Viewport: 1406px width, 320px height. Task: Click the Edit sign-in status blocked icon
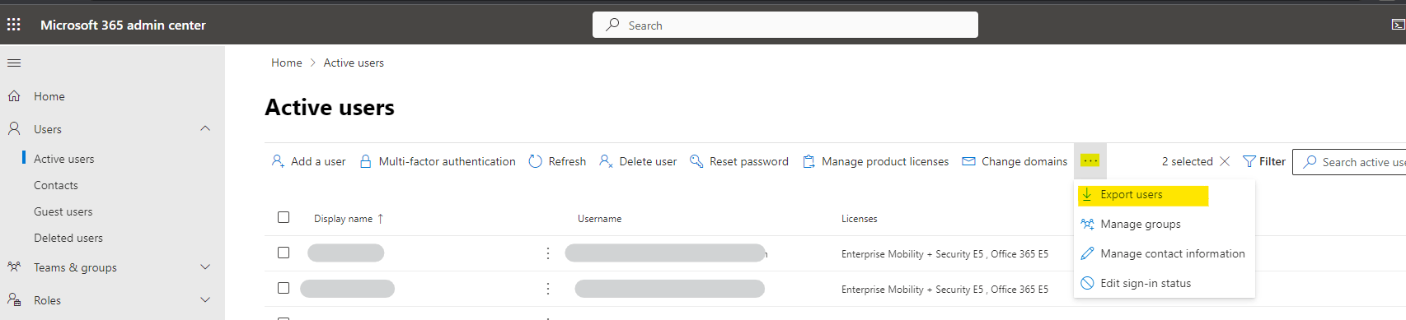click(x=1087, y=283)
